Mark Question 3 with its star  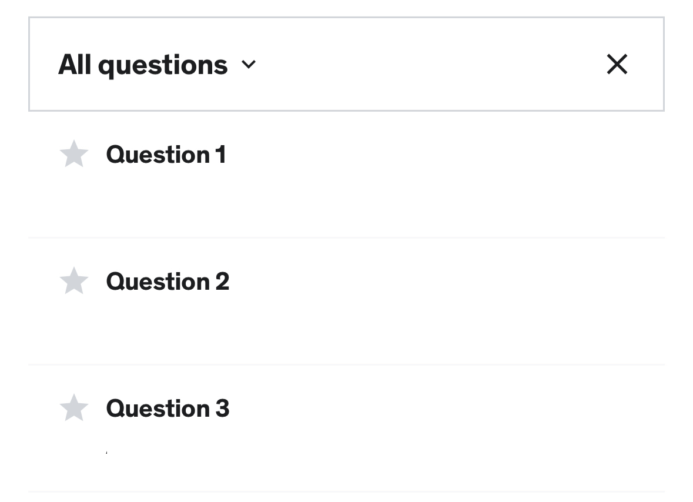[x=74, y=408]
